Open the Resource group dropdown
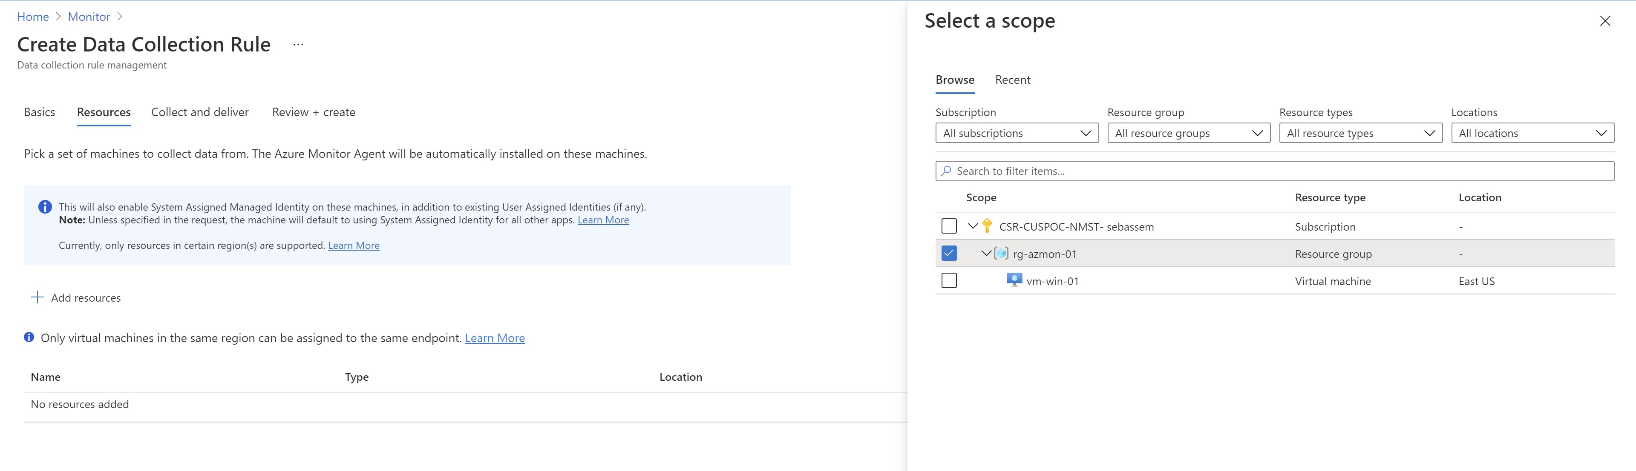Viewport: 1636px width, 471px height. click(1188, 133)
